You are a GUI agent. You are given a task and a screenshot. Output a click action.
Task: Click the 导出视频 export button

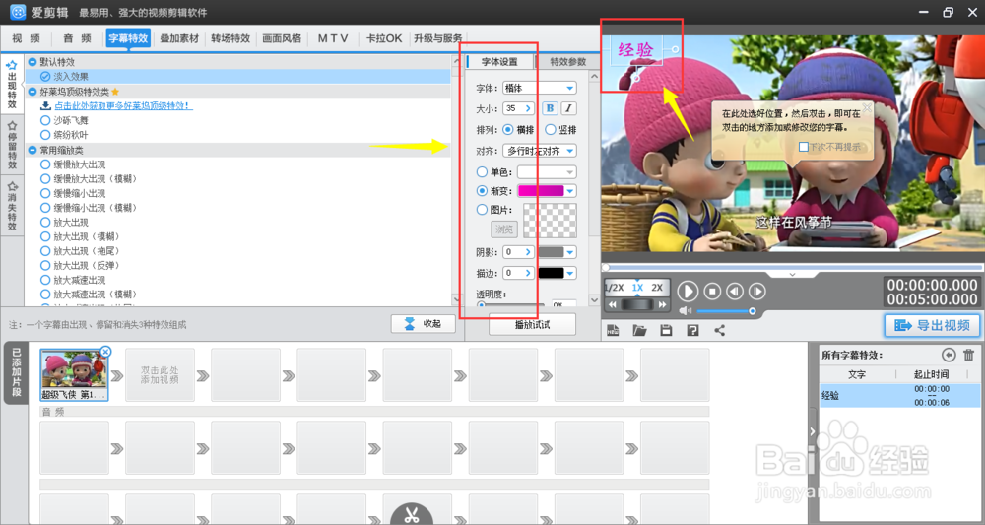pyautogui.click(x=932, y=325)
